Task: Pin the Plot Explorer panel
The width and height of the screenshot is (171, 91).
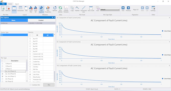Action: tap(53, 17)
